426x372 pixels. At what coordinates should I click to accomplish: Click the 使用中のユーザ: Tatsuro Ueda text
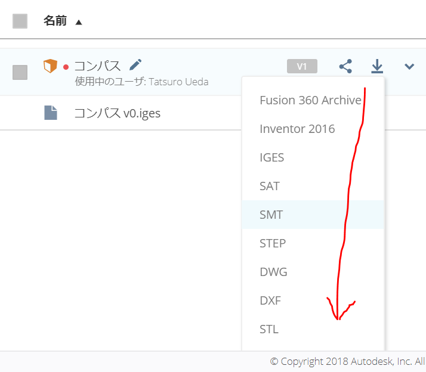(141, 82)
